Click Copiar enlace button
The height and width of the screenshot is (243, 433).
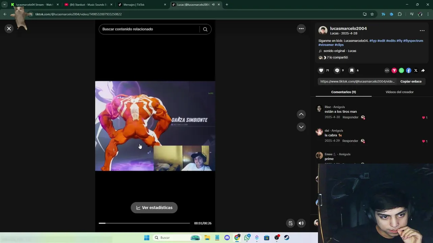pyautogui.click(x=411, y=81)
